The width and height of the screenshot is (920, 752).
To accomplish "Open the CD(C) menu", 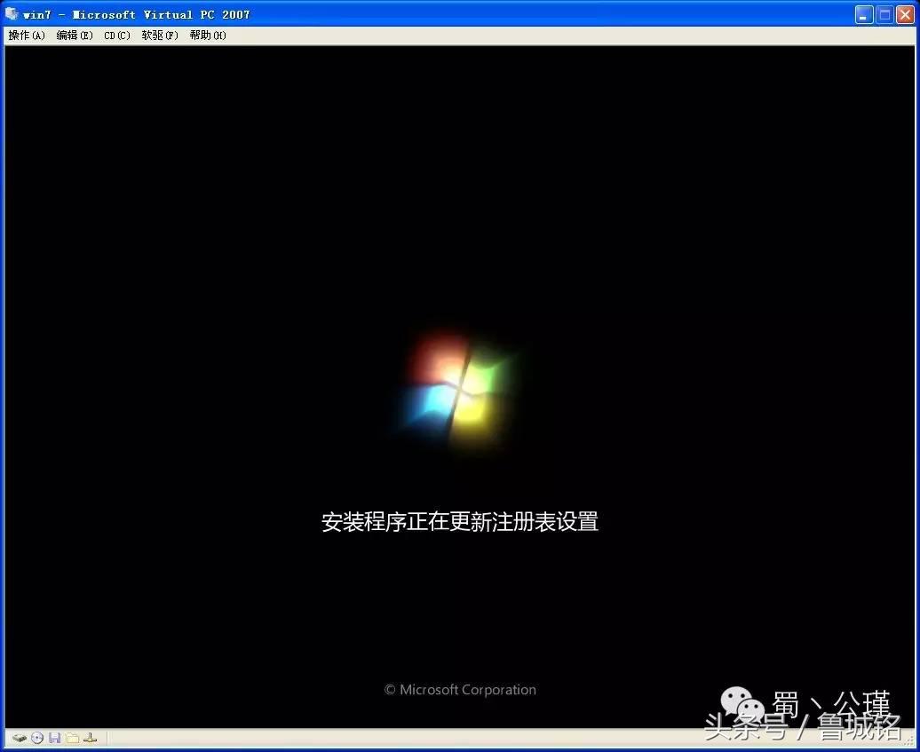I will tap(115, 36).
